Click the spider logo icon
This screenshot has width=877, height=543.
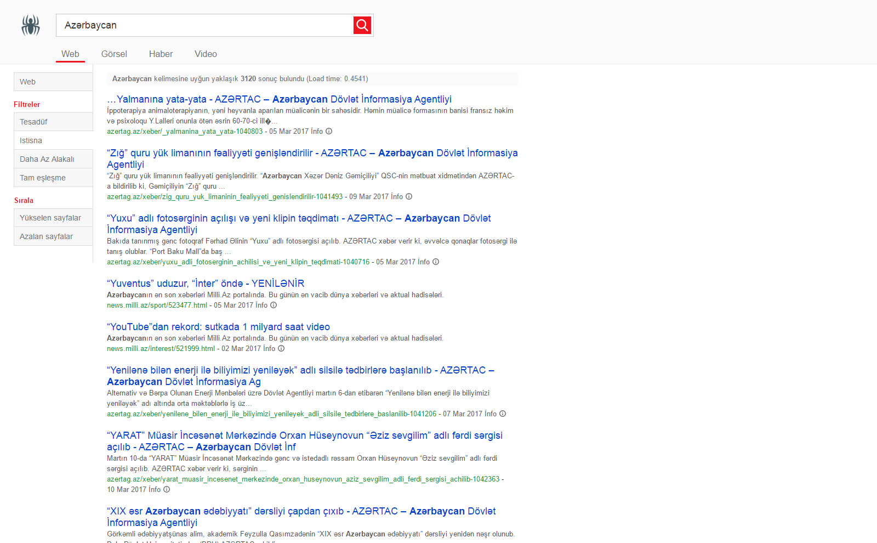pos(31,25)
